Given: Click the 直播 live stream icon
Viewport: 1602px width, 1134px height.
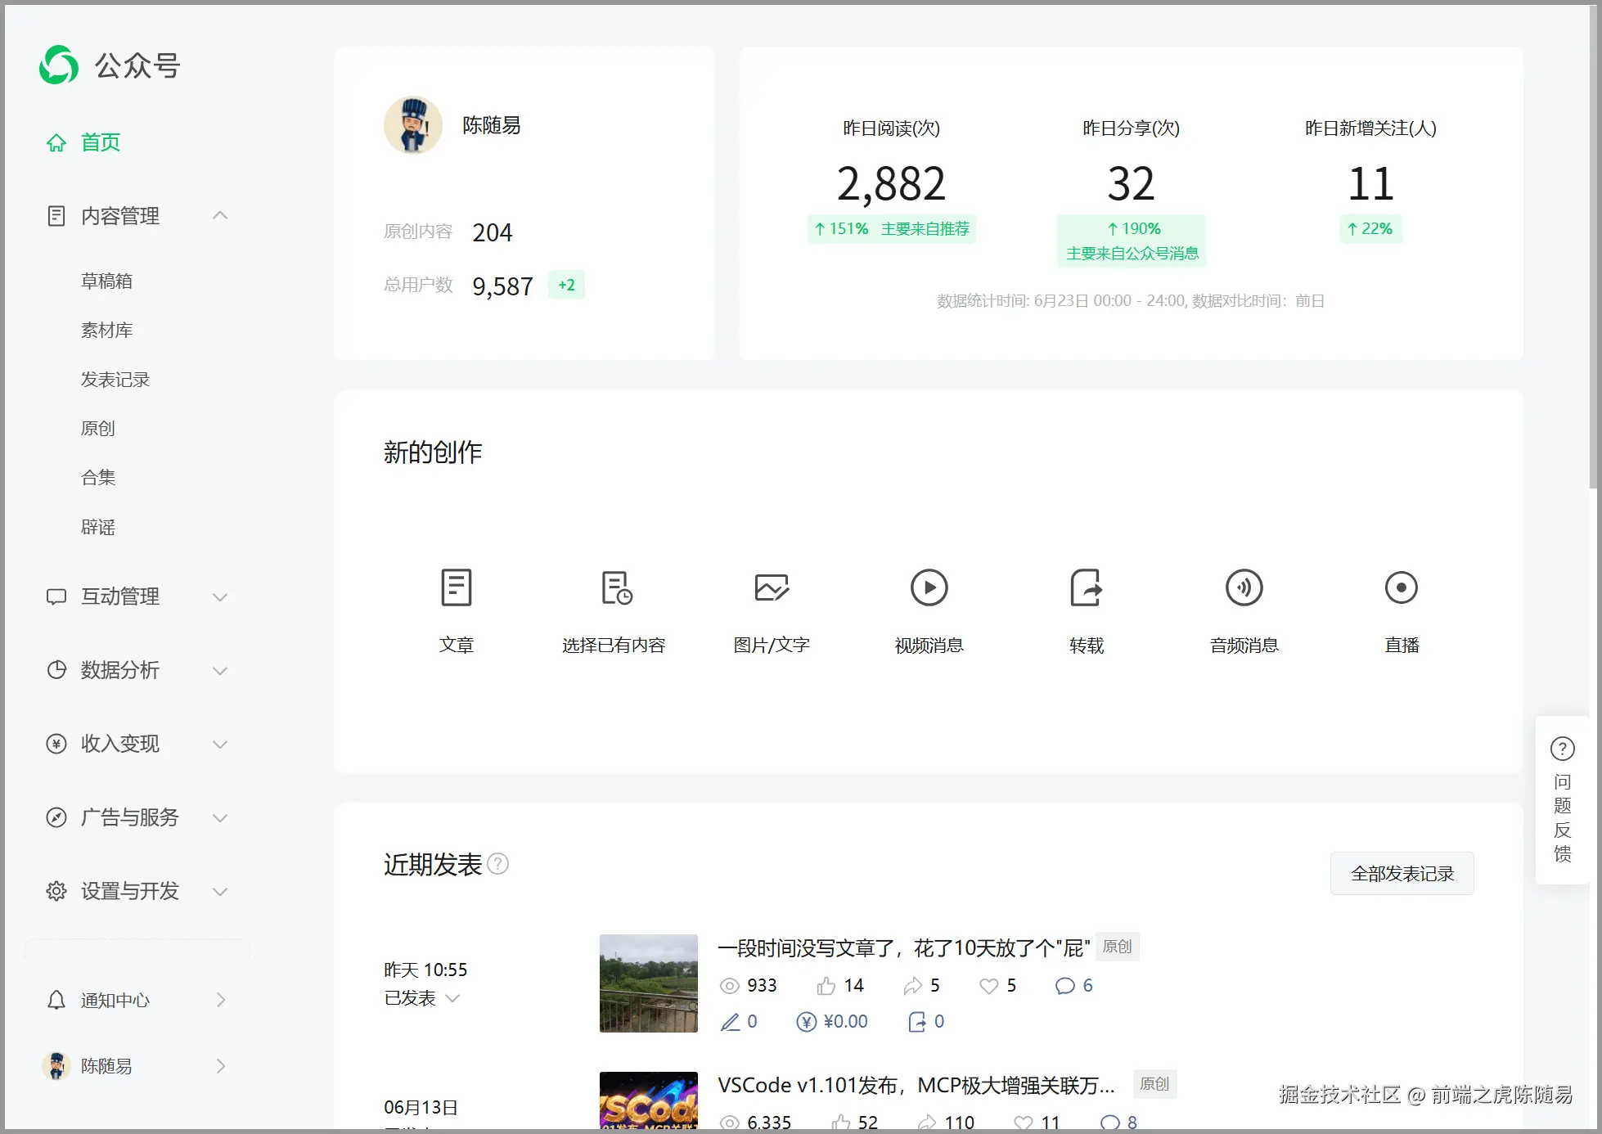Looking at the screenshot, I should (x=1401, y=588).
